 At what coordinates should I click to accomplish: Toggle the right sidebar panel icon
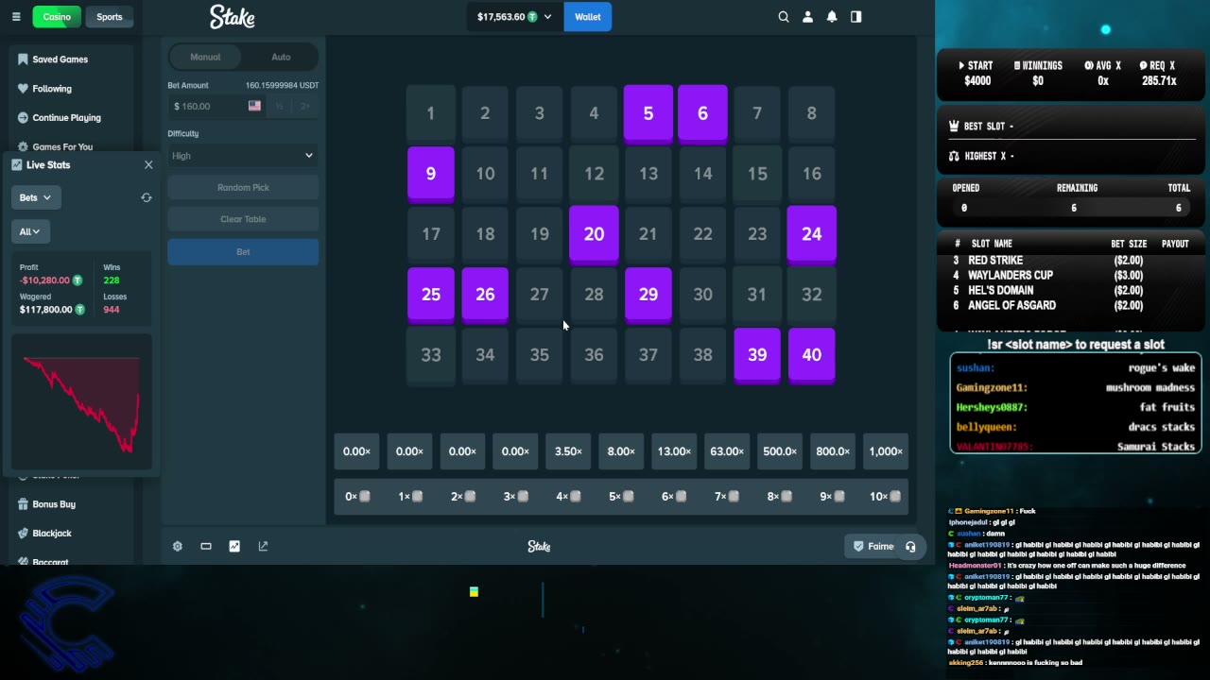[x=856, y=17]
